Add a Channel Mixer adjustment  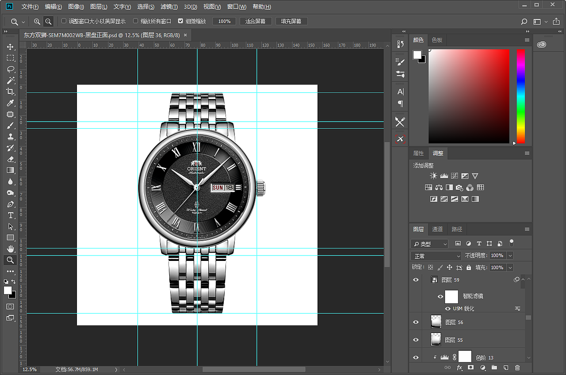470,187
